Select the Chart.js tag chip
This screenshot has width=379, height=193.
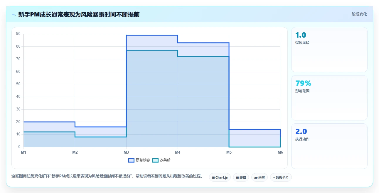pos(220,177)
